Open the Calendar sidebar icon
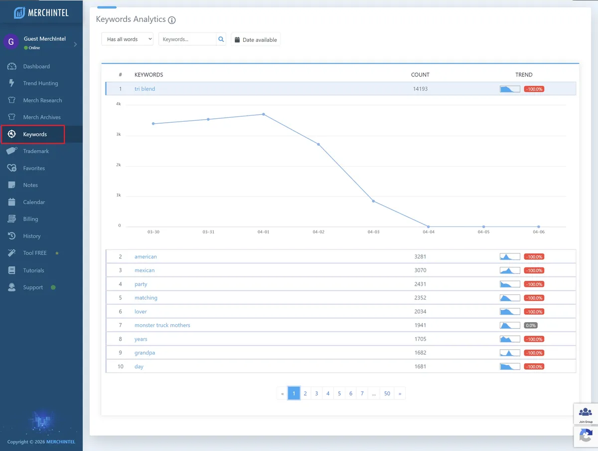598x451 pixels. 12,202
